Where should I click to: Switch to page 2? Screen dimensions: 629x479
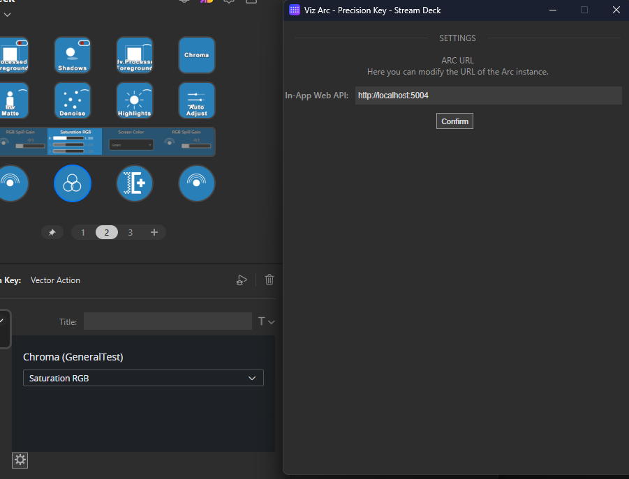click(x=107, y=232)
